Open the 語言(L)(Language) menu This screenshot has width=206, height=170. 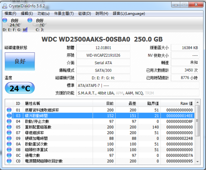click(129, 14)
